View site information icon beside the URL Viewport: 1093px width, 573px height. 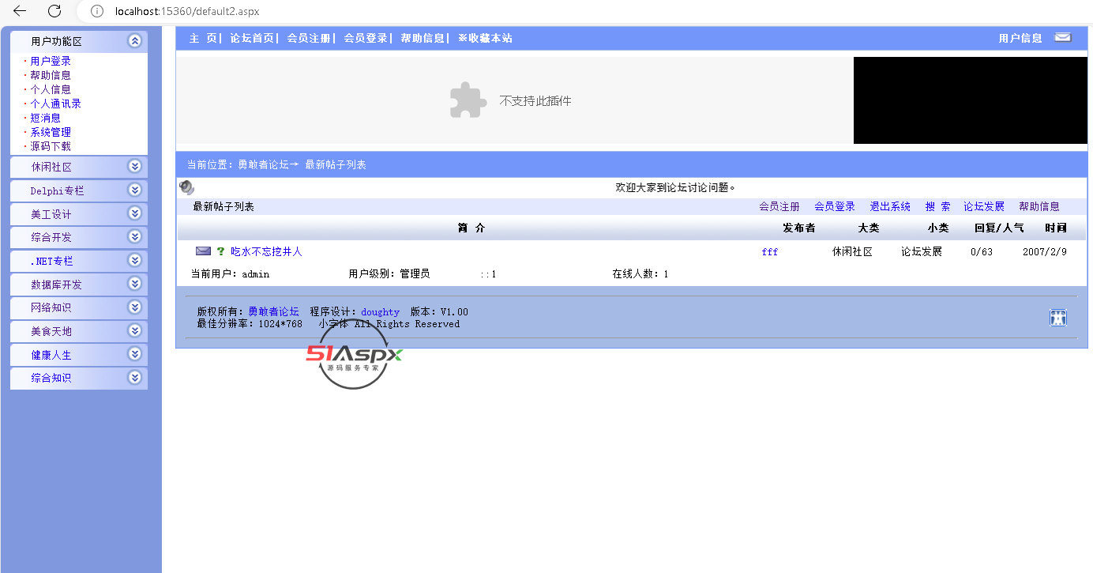[x=97, y=11]
